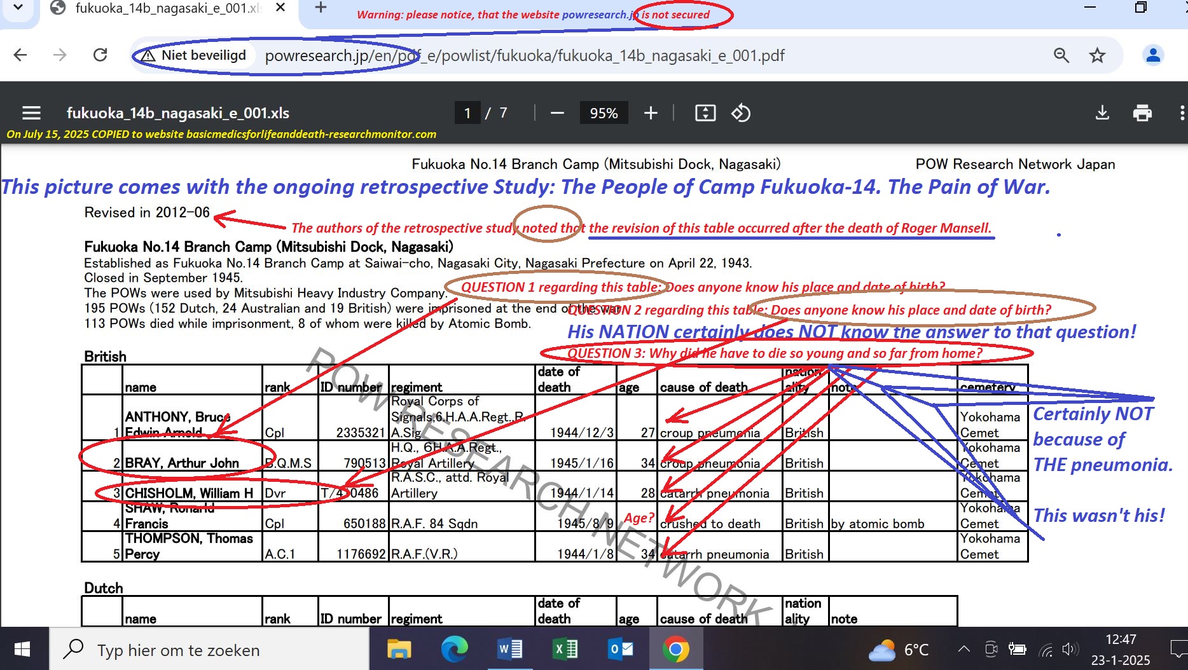Reload the current page
Screen dimensions: 1188x670
[100, 55]
